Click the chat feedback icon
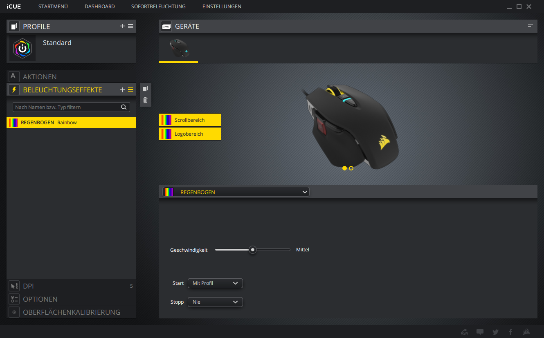Viewport: 544px width, 338px height. (480, 332)
